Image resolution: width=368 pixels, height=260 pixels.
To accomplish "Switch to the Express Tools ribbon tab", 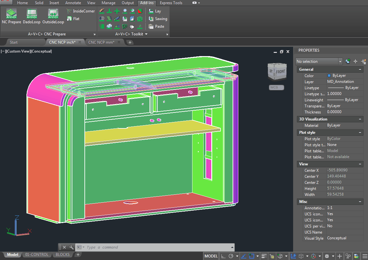I will (x=171, y=3).
